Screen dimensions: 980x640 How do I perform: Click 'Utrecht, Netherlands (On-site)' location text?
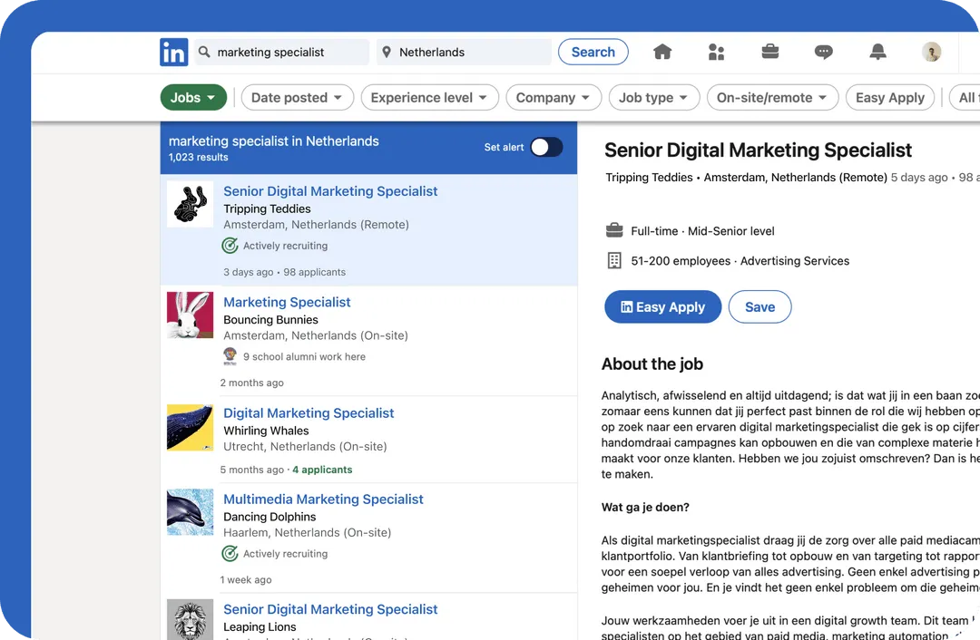coord(305,446)
